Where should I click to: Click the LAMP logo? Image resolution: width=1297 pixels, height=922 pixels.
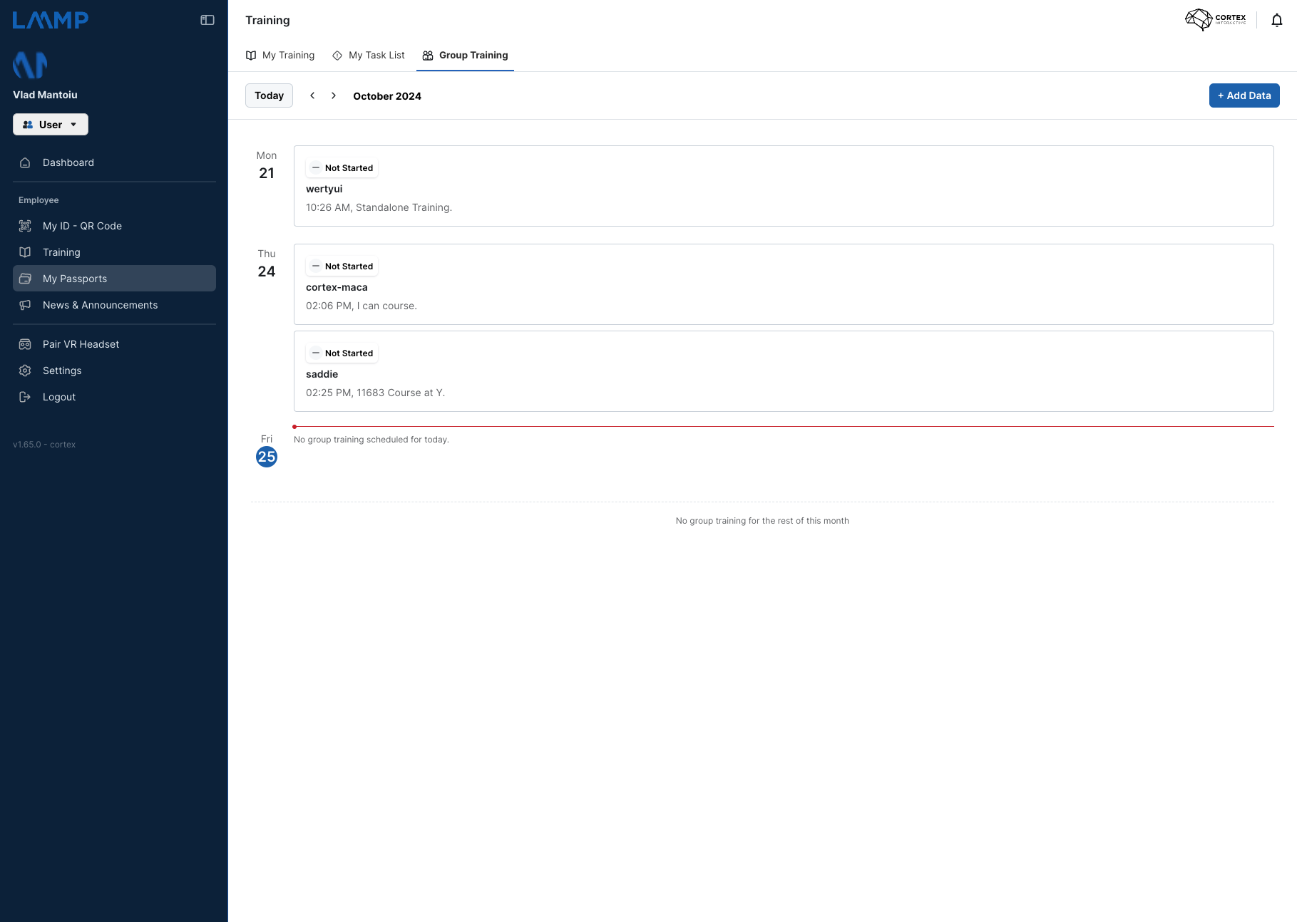click(51, 20)
